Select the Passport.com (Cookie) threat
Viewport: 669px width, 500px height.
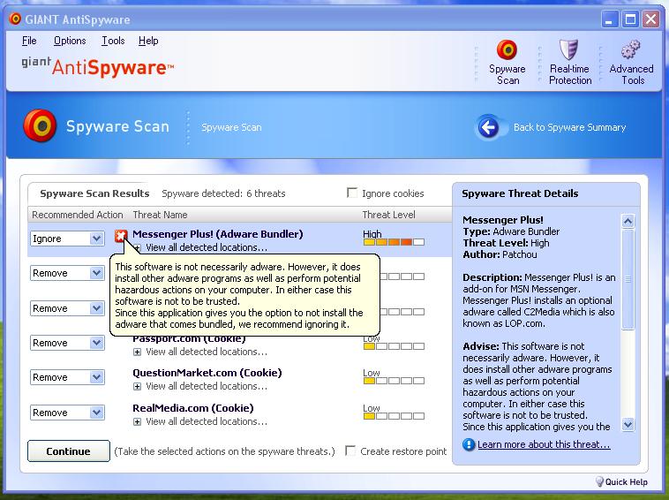click(189, 339)
